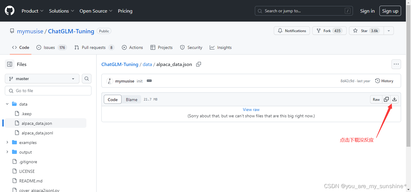
Task: Switch to the Issues tab
Action: coord(51,47)
